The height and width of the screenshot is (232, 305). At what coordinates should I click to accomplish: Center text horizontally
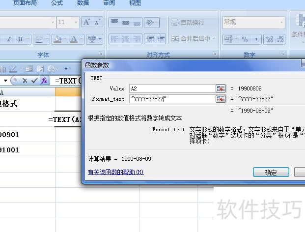pos(126,38)
